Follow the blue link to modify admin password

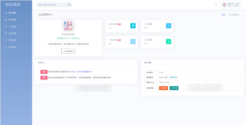(81, 72)
